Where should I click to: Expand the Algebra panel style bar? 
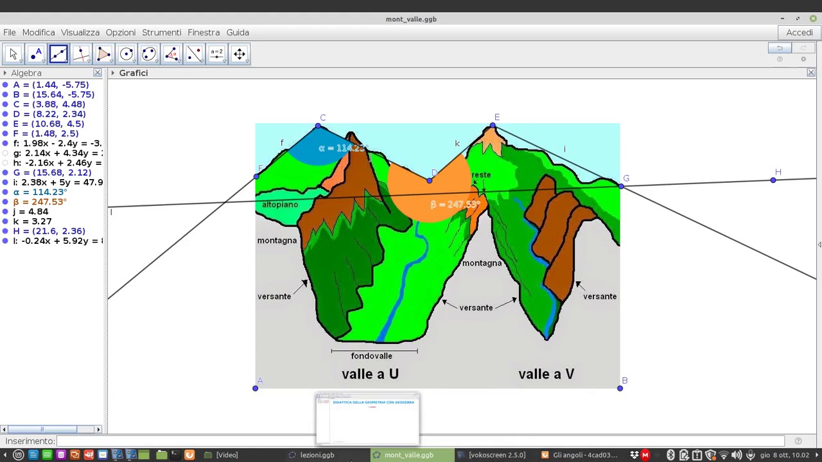pos(4,73)
